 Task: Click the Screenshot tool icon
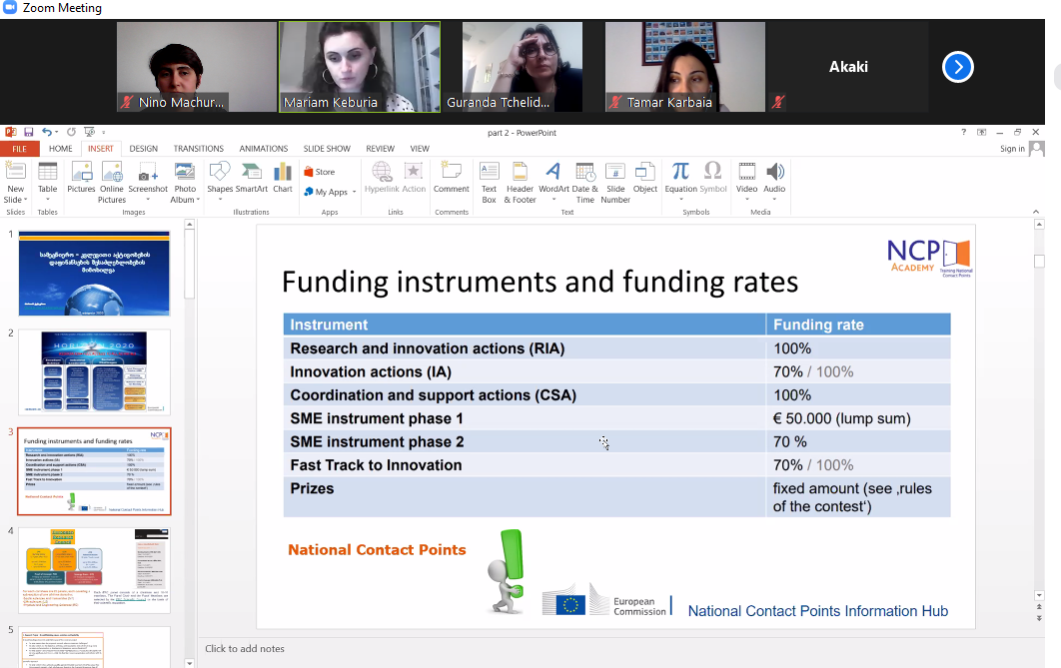148,173
